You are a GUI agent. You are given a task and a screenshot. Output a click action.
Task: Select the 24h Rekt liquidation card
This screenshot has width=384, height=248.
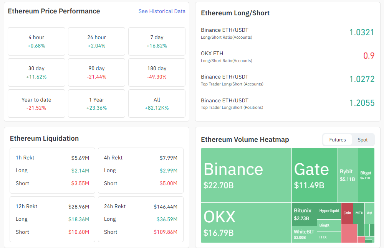point(141,219)
